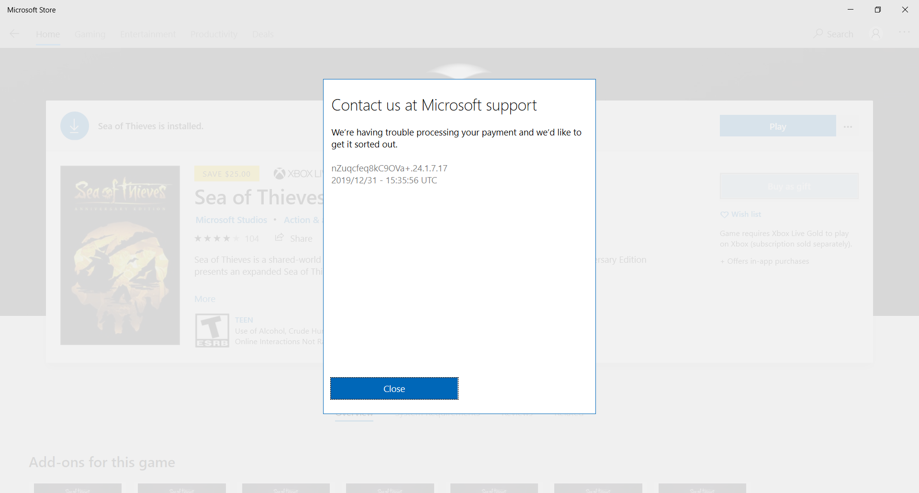
Task: Close the Microsoft Store window
Action: (905, 10)
